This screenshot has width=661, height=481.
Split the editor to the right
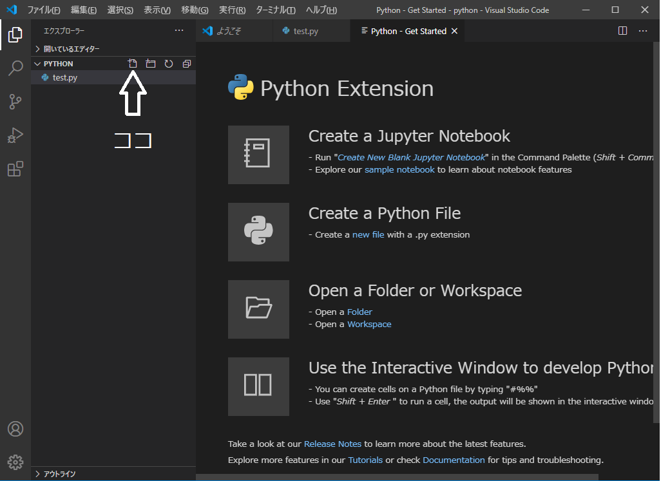pos(622,31)
